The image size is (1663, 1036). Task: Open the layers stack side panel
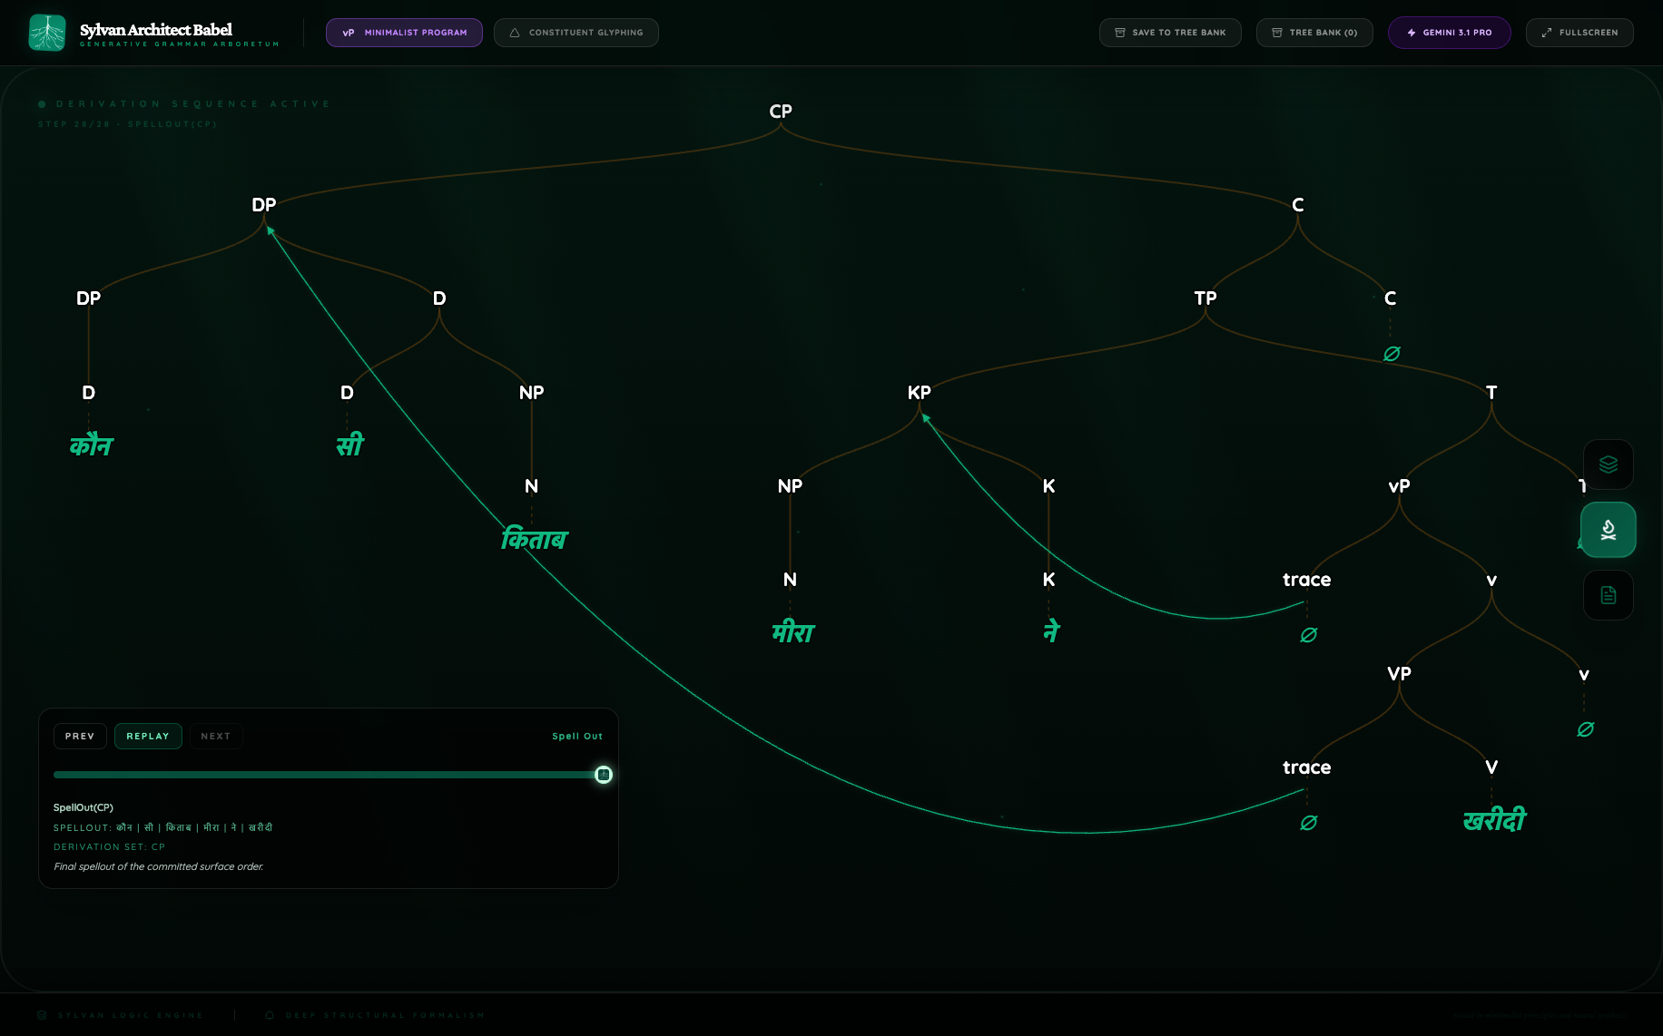coord(1608,464)
